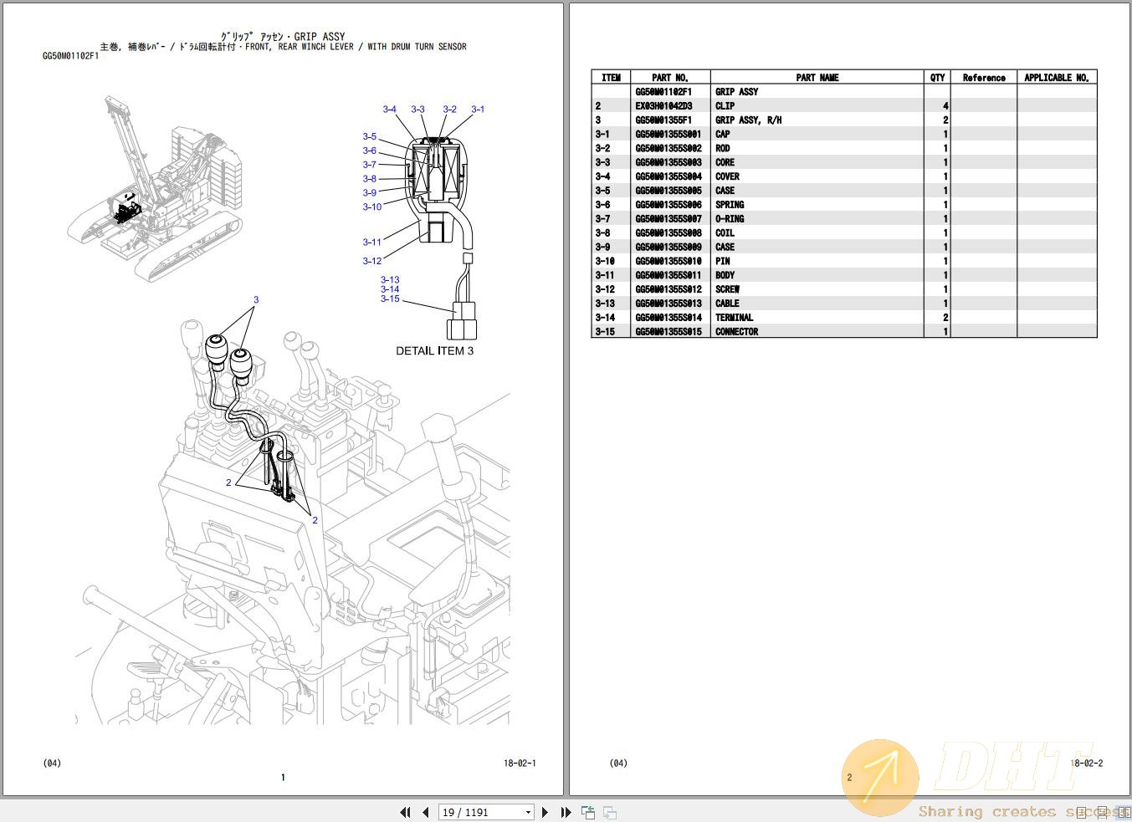Click the SPRING part name
The height and width of the screenshot is (822, 1132).
tap(730, 204)
